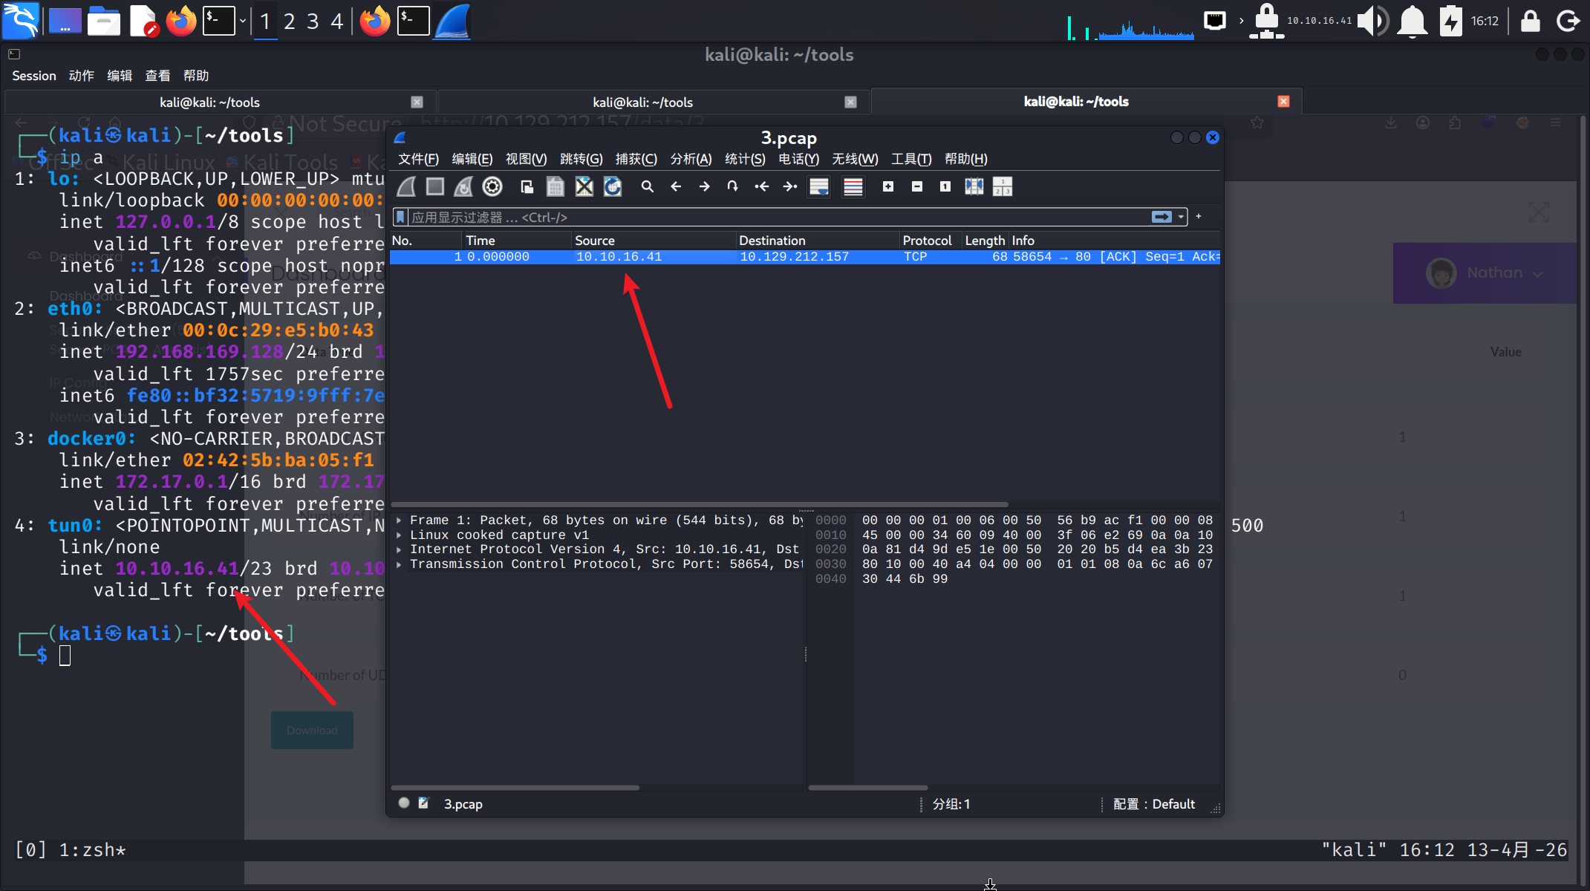This screenshot has height=891, width=1590.
Task: Open capture options gear icon
Action: coord(492,187)
